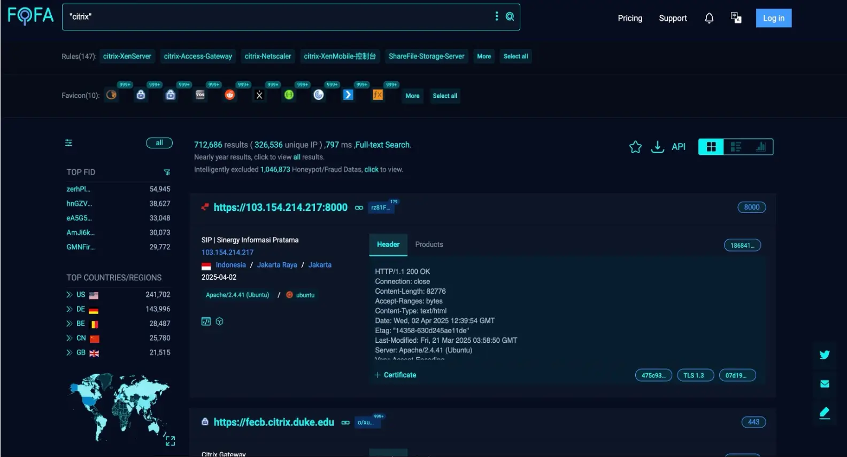Expand GB country breakdown
This screenshot has height=457, width=847.
click(69, 352)
